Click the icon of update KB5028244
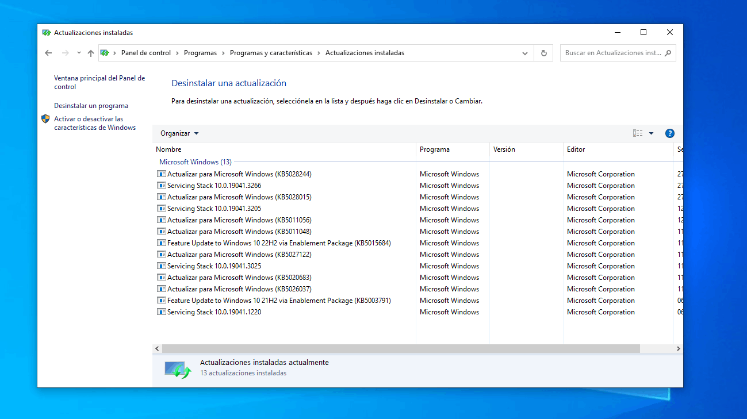 tap(161, 174)
